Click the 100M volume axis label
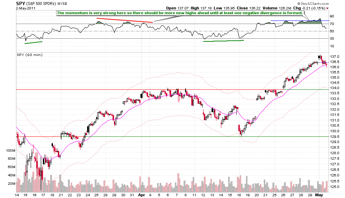345x198 pixels. (10, 151)
